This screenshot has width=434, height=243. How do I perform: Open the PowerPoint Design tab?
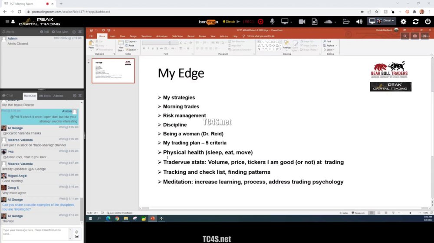click(133, 36)
